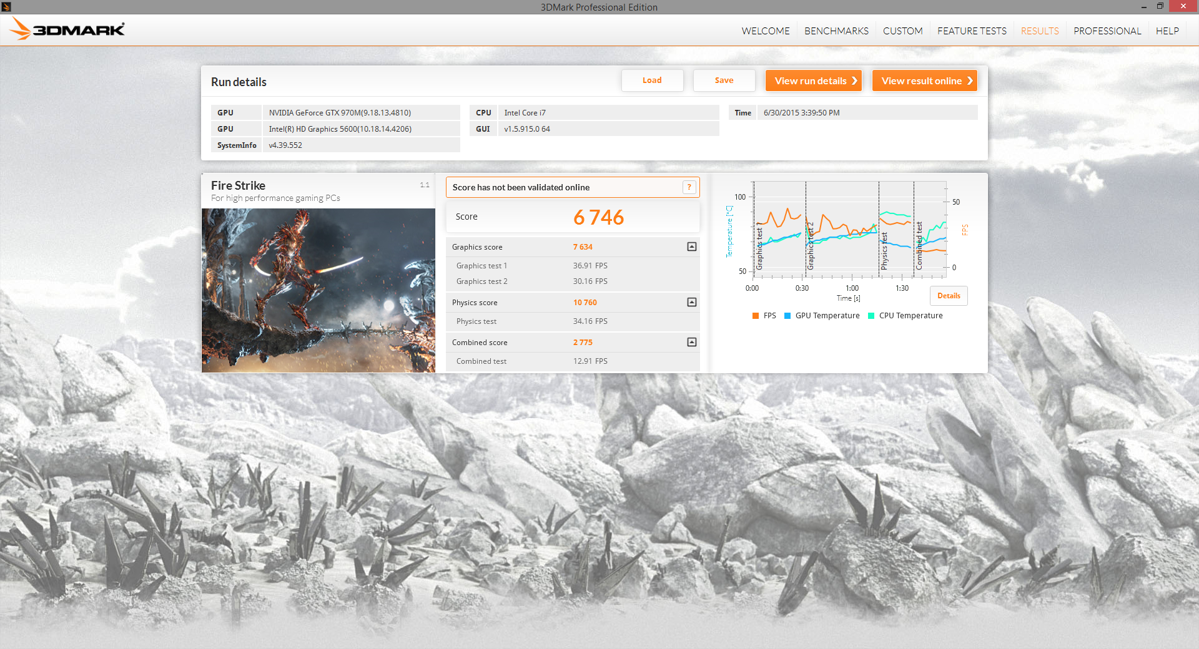
Task: Open the Professional tab
Action: [1107, 31]
